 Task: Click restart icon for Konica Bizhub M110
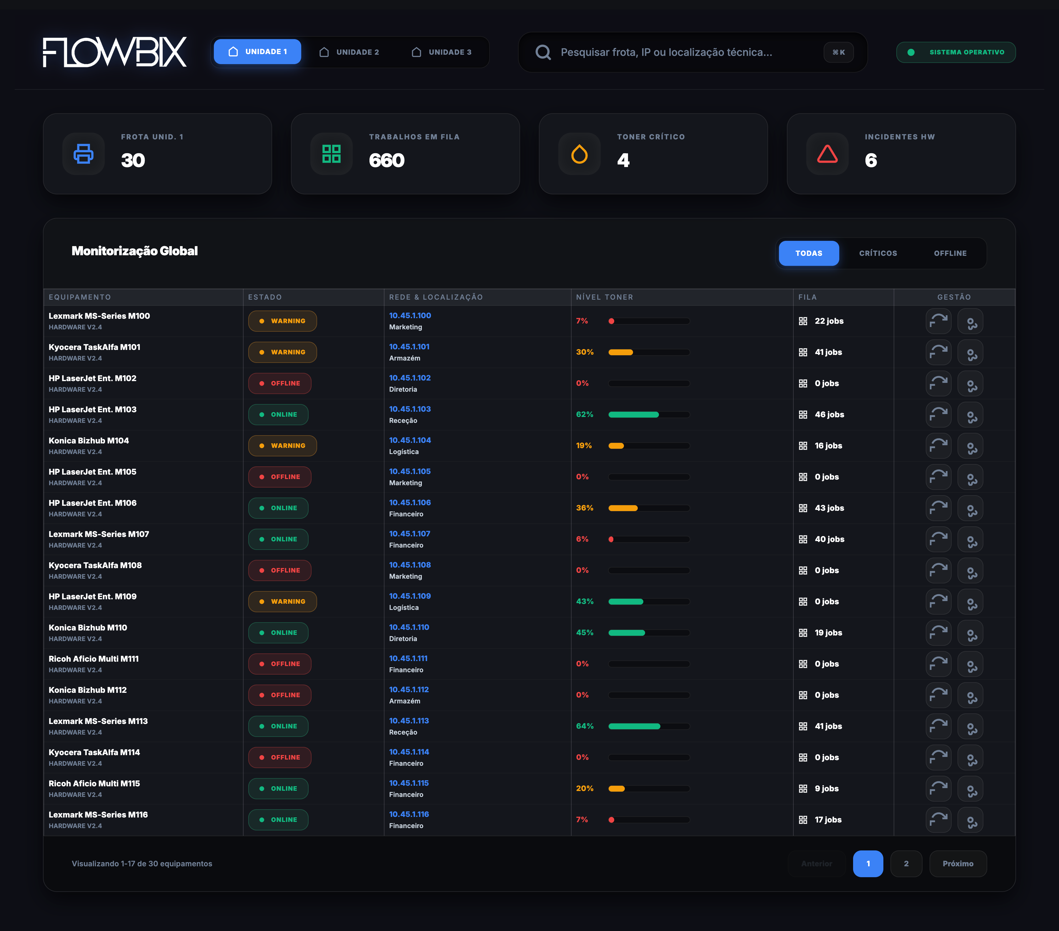click(938, 633)
